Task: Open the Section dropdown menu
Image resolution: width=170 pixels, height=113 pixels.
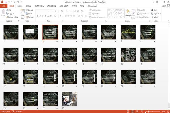Action: coord(30,17)
